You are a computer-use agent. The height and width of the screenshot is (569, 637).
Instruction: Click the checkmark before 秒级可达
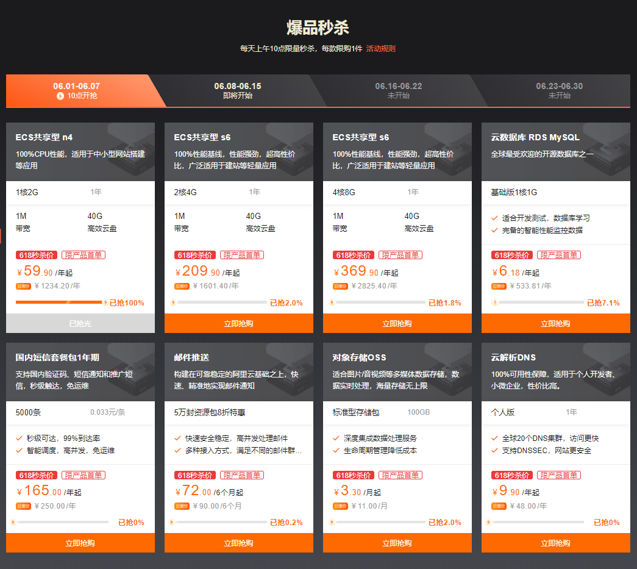(19, 438)
